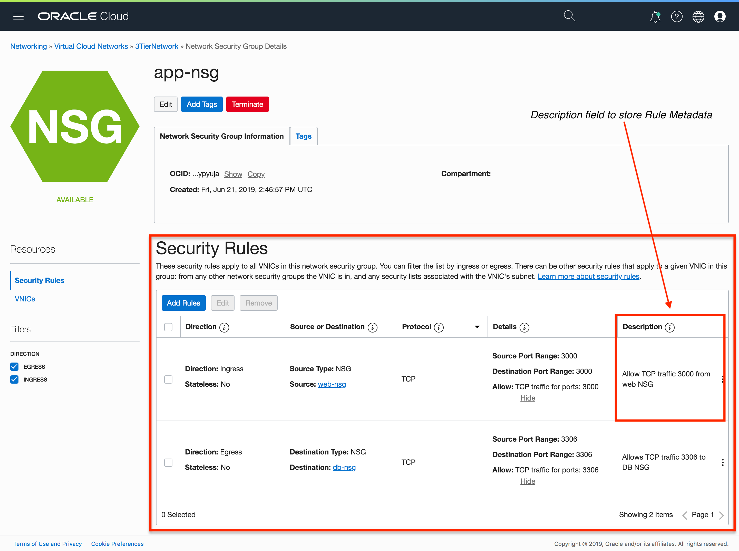Click the Description column info icon
This screenshot has height=551, width=739.
669,327
